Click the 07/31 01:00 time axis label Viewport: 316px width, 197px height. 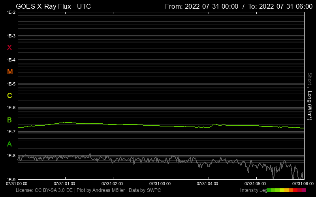tap(64, 184)
